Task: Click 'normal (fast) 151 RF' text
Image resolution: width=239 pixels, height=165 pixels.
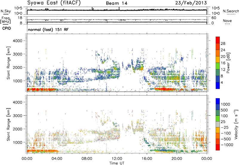Action: [48, 29]
